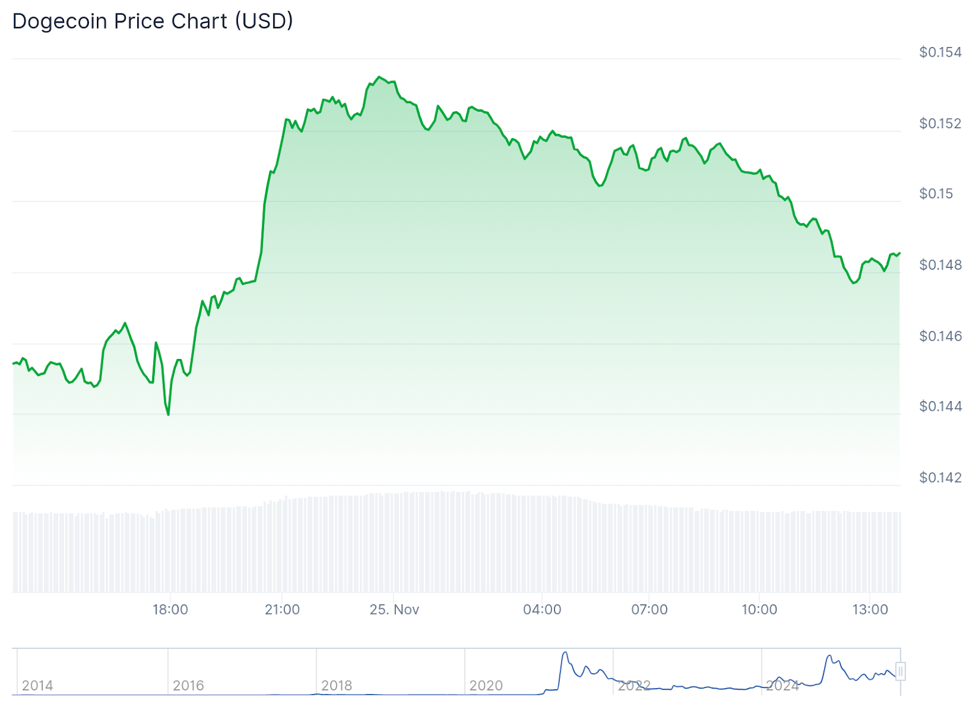
Task: Click the 21:00 time axis label
Action: click(282, 609)
